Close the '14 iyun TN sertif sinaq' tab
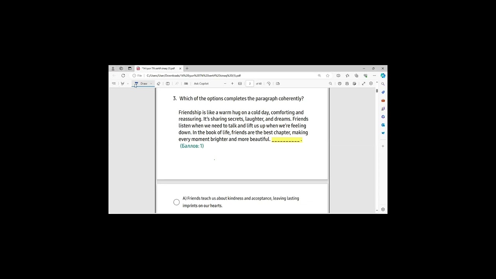Screen dimensions: 496x279 pyautogui.click(x=180, y=69)
